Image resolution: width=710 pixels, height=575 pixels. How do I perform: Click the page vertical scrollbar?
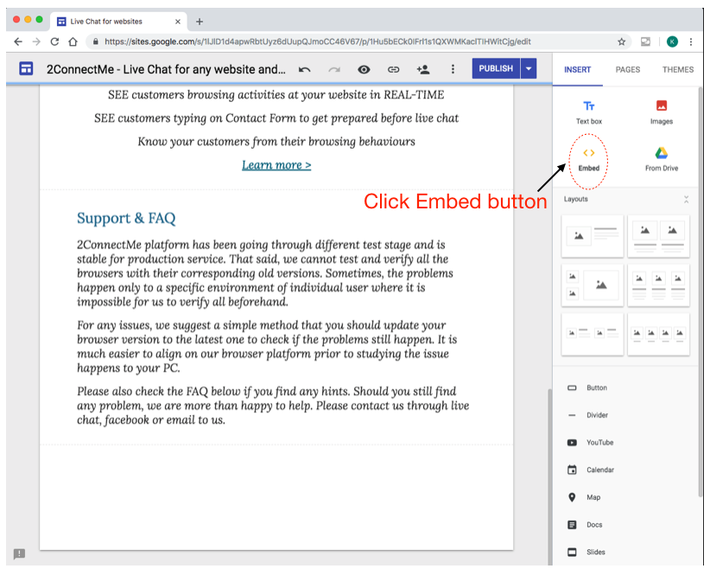(x=549, y=476)
